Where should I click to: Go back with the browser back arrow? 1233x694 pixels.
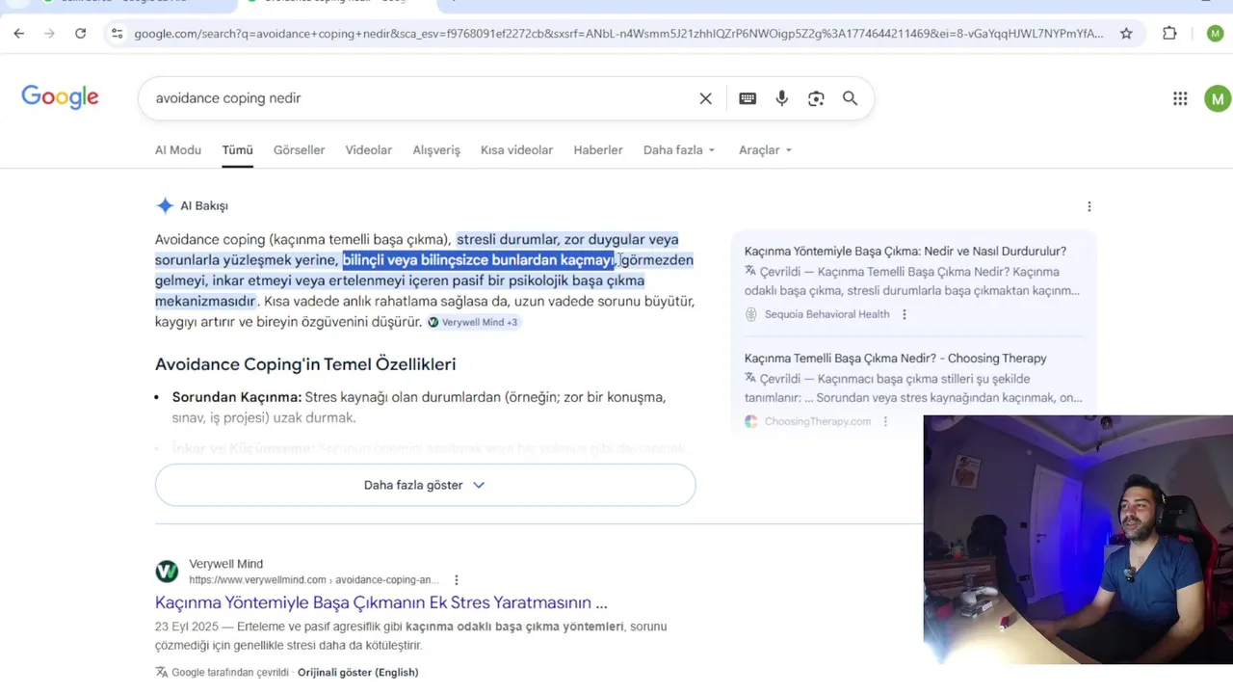(19, 33)
